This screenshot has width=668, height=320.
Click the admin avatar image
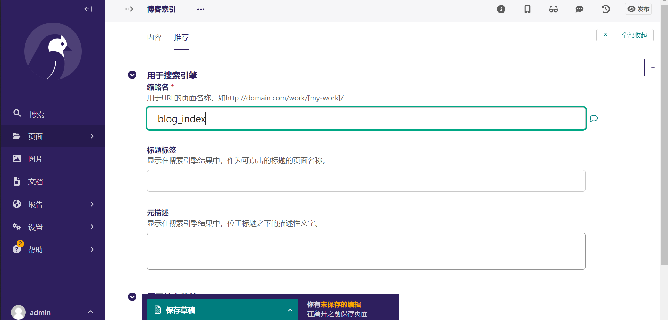pos(18,312)
